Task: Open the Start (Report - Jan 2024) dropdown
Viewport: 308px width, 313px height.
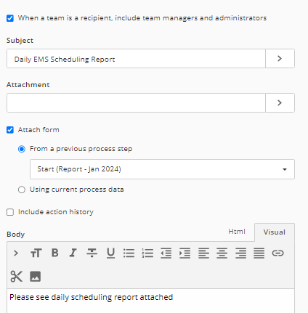Action: 162,169
